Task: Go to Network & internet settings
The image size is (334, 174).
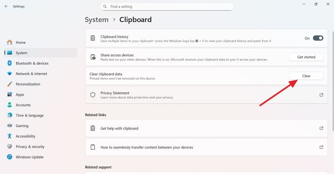Action: click(x=31, y=74)
